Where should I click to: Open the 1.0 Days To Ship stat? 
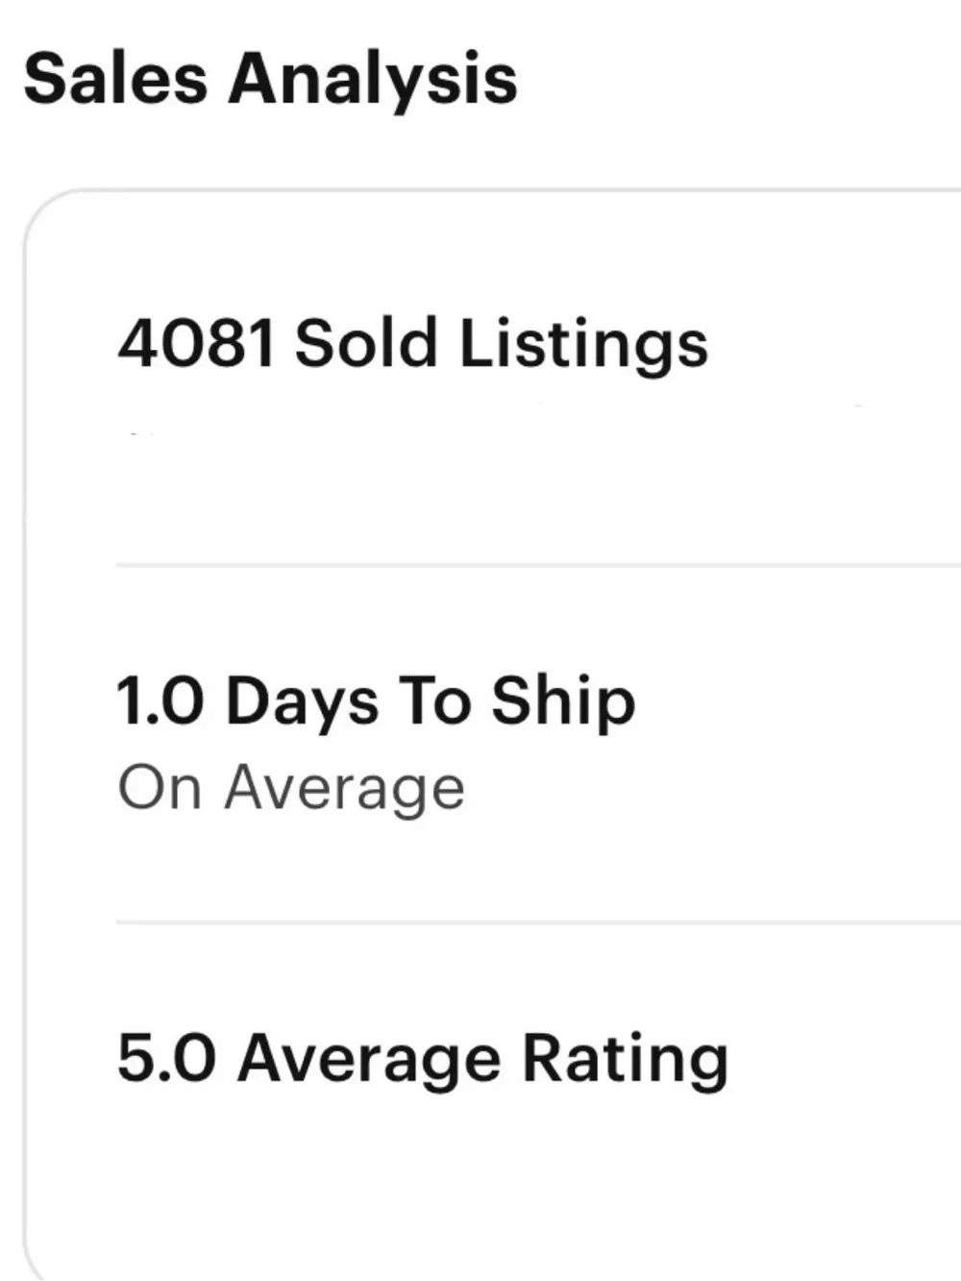(x=376, y=702)
